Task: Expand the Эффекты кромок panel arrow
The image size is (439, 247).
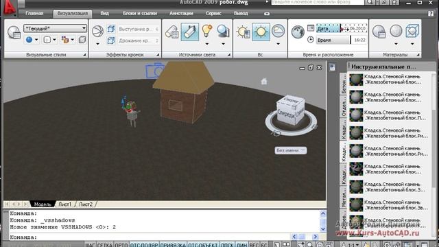Action: click(158, 55)
